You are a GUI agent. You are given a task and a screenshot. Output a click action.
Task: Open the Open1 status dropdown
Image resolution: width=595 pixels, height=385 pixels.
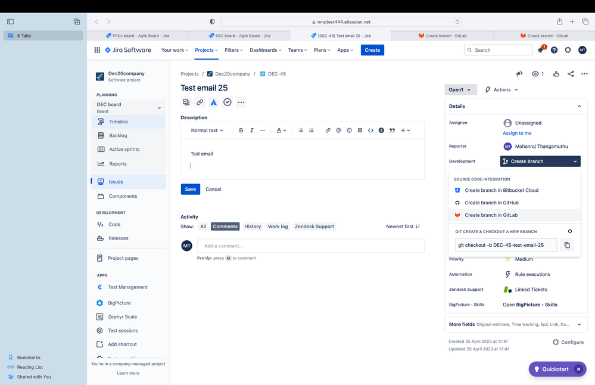[460, 89]
